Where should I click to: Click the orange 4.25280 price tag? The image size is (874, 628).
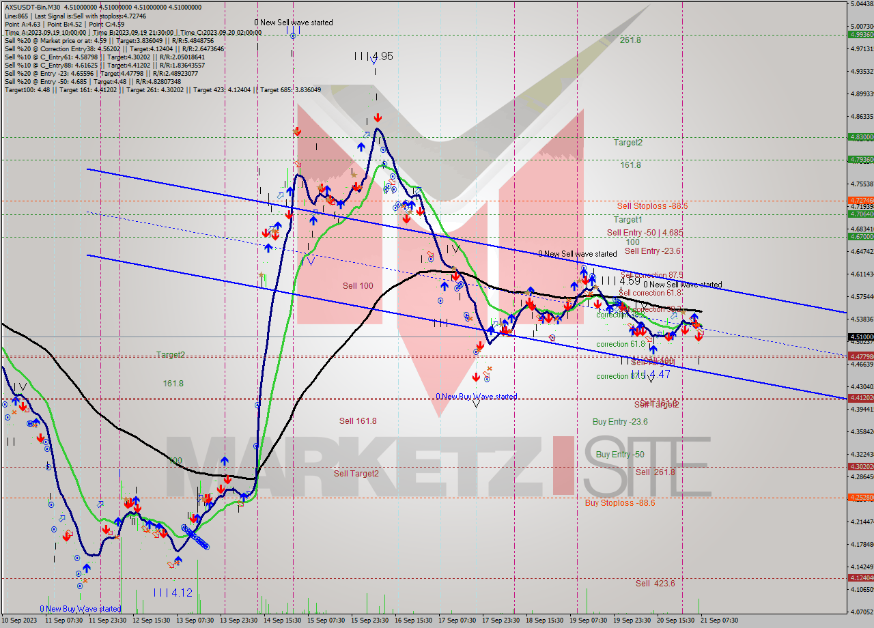(860, 497)
